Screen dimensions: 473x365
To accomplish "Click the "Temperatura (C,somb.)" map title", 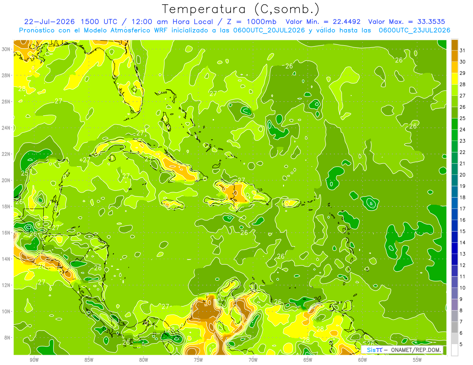I will 241,9.
